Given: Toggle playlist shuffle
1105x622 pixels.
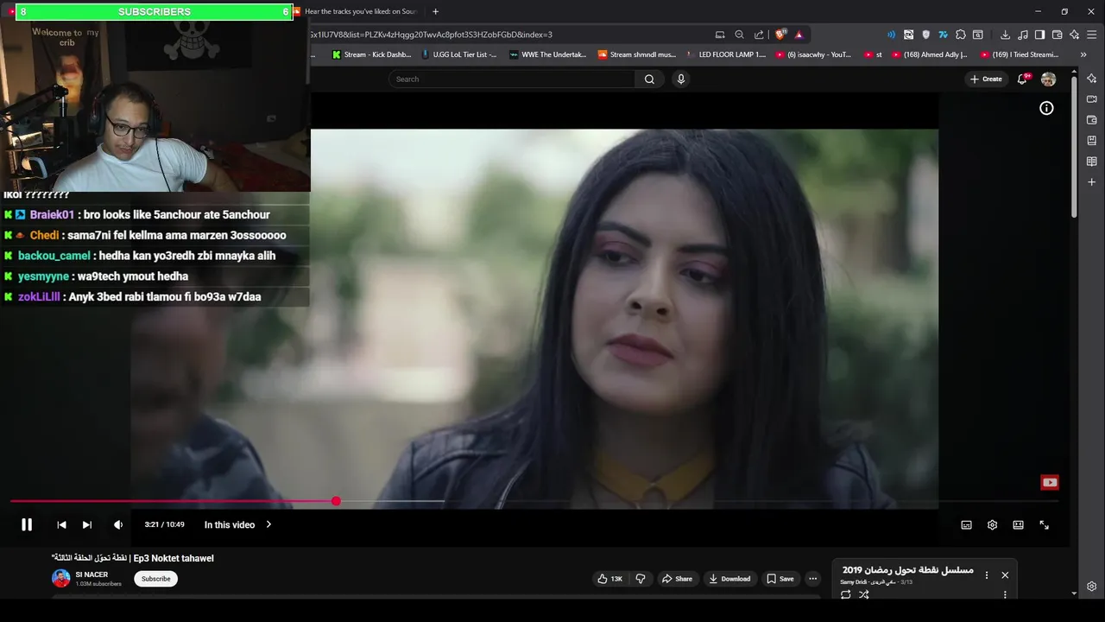Looking at the screenshot, I should point(864,594).
